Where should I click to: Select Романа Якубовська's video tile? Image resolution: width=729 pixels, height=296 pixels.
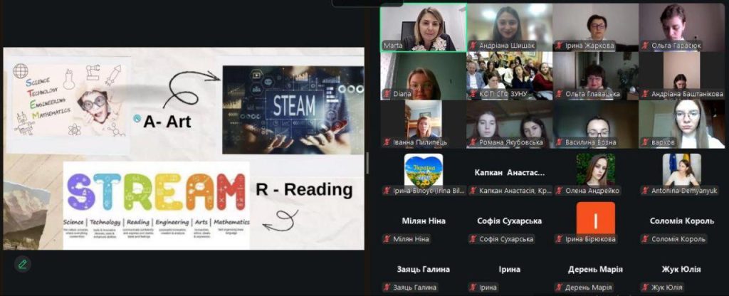tap(509, 122)
